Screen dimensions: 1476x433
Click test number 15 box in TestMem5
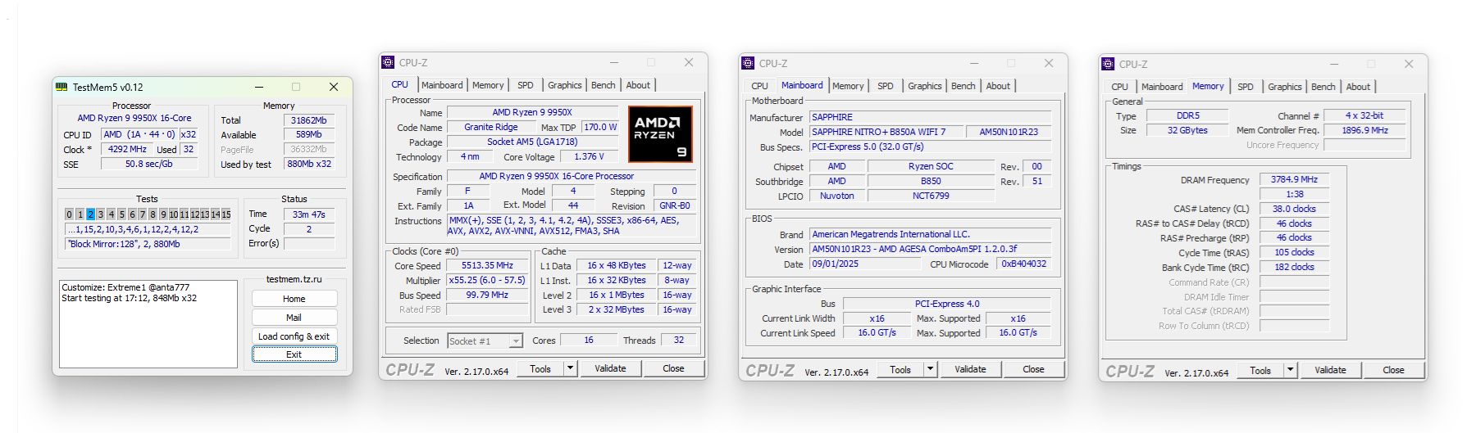(226, 214)
